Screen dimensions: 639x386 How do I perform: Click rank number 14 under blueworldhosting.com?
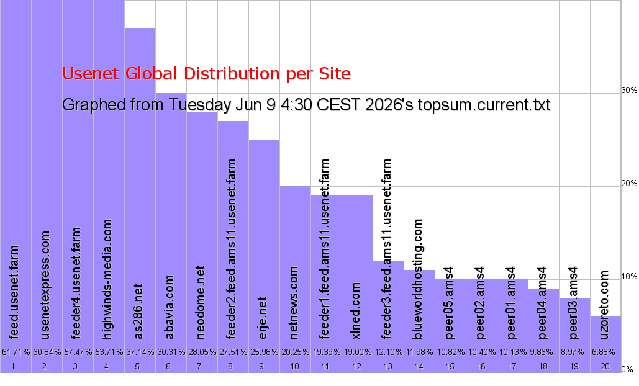[x=419, y=367]
